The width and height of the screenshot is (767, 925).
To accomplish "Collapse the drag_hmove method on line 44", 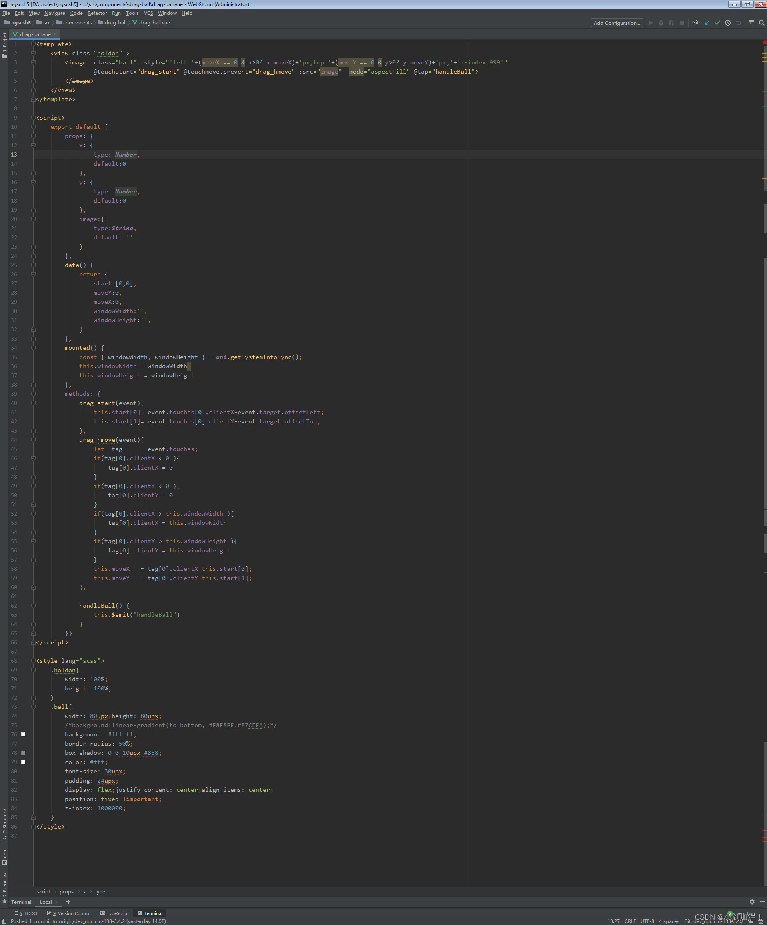I will (34, 439).
